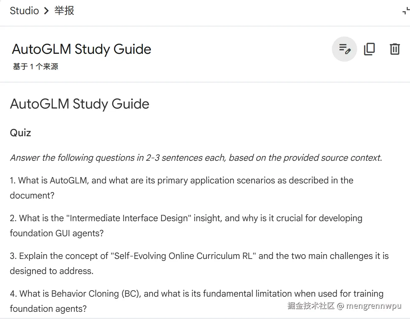Image resolution: width=410 pixels, height=319 pixels.
Task: Collapse the panel with shrink arrows icon
Action: point(406,11)
